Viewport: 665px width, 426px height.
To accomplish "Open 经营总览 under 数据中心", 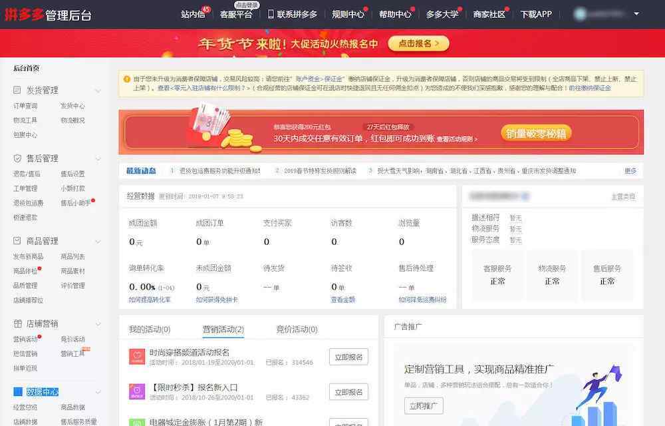I will 25,407.
